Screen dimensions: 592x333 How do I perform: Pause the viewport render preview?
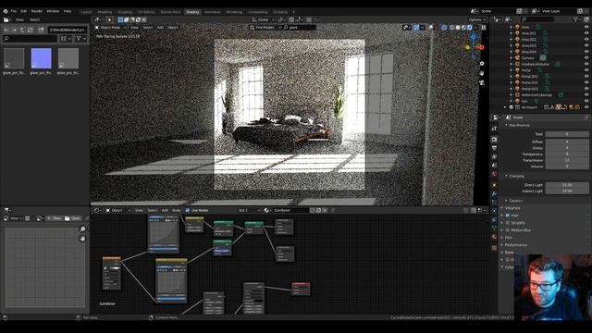(x=483, y=28)
